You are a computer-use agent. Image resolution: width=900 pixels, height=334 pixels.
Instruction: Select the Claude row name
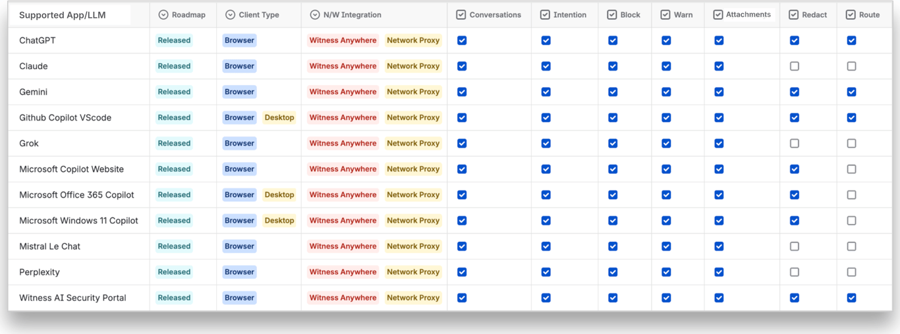[34, 66]
